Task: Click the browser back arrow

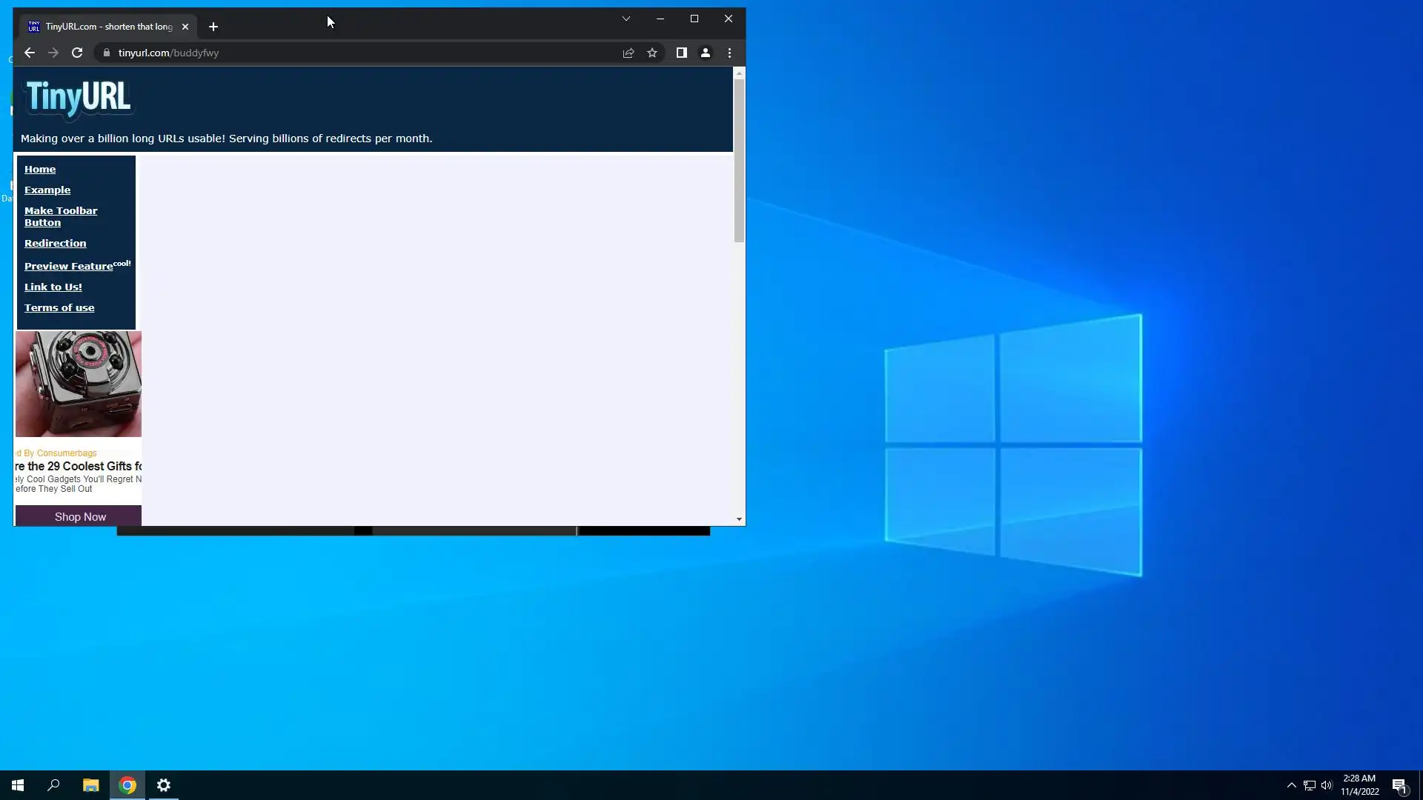Action: point(30,53)
